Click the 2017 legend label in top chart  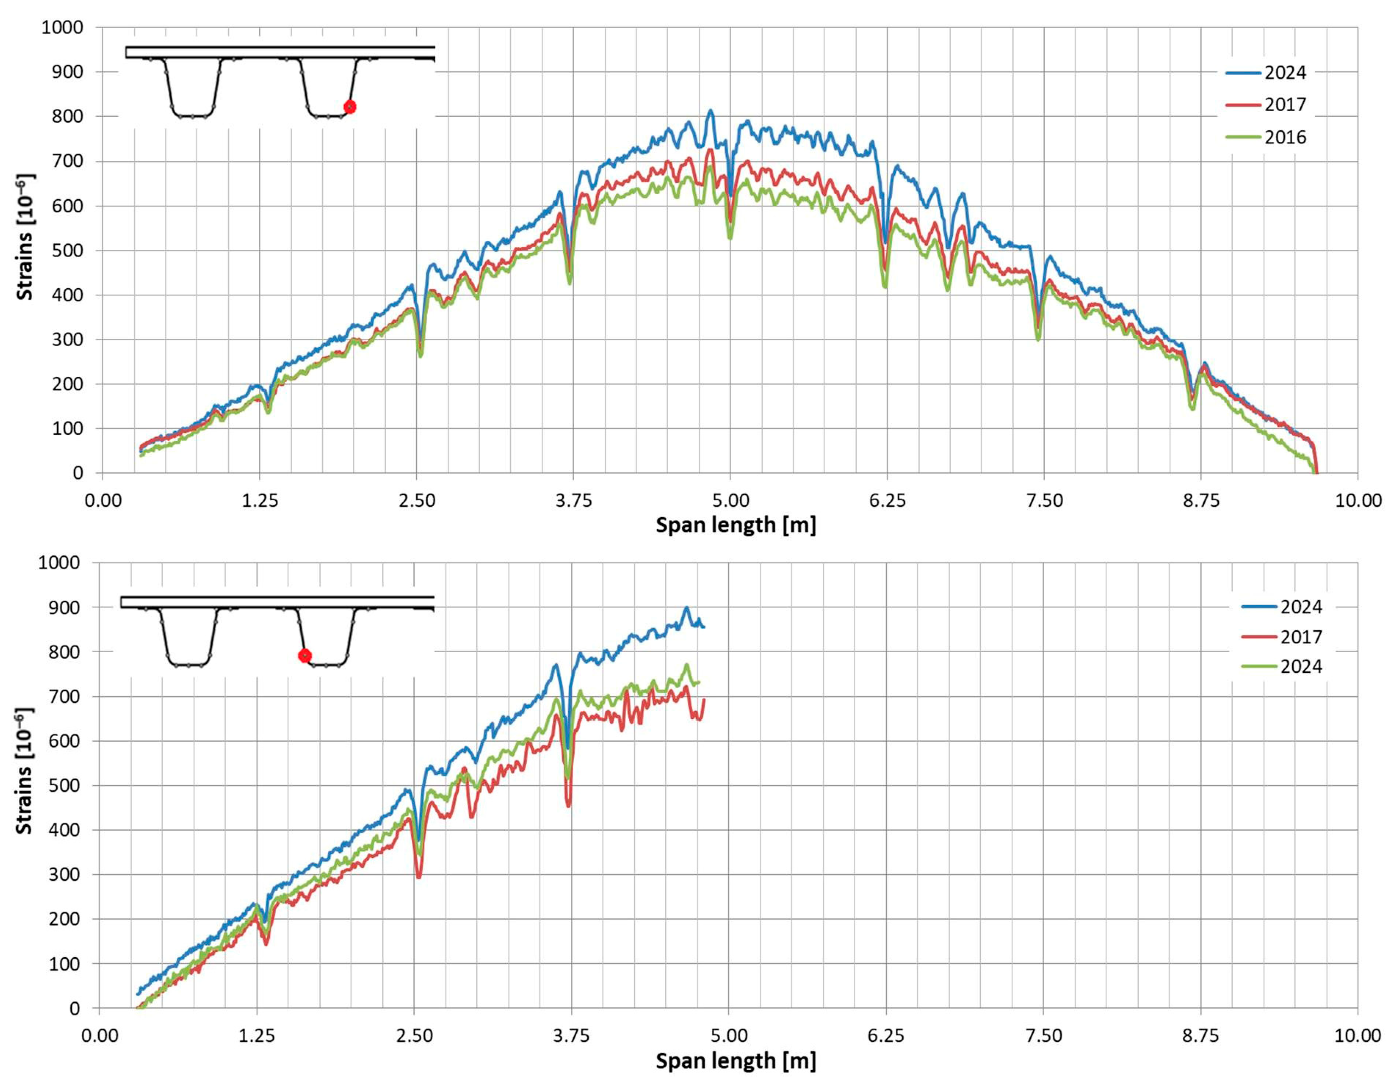coord(1286,105)
